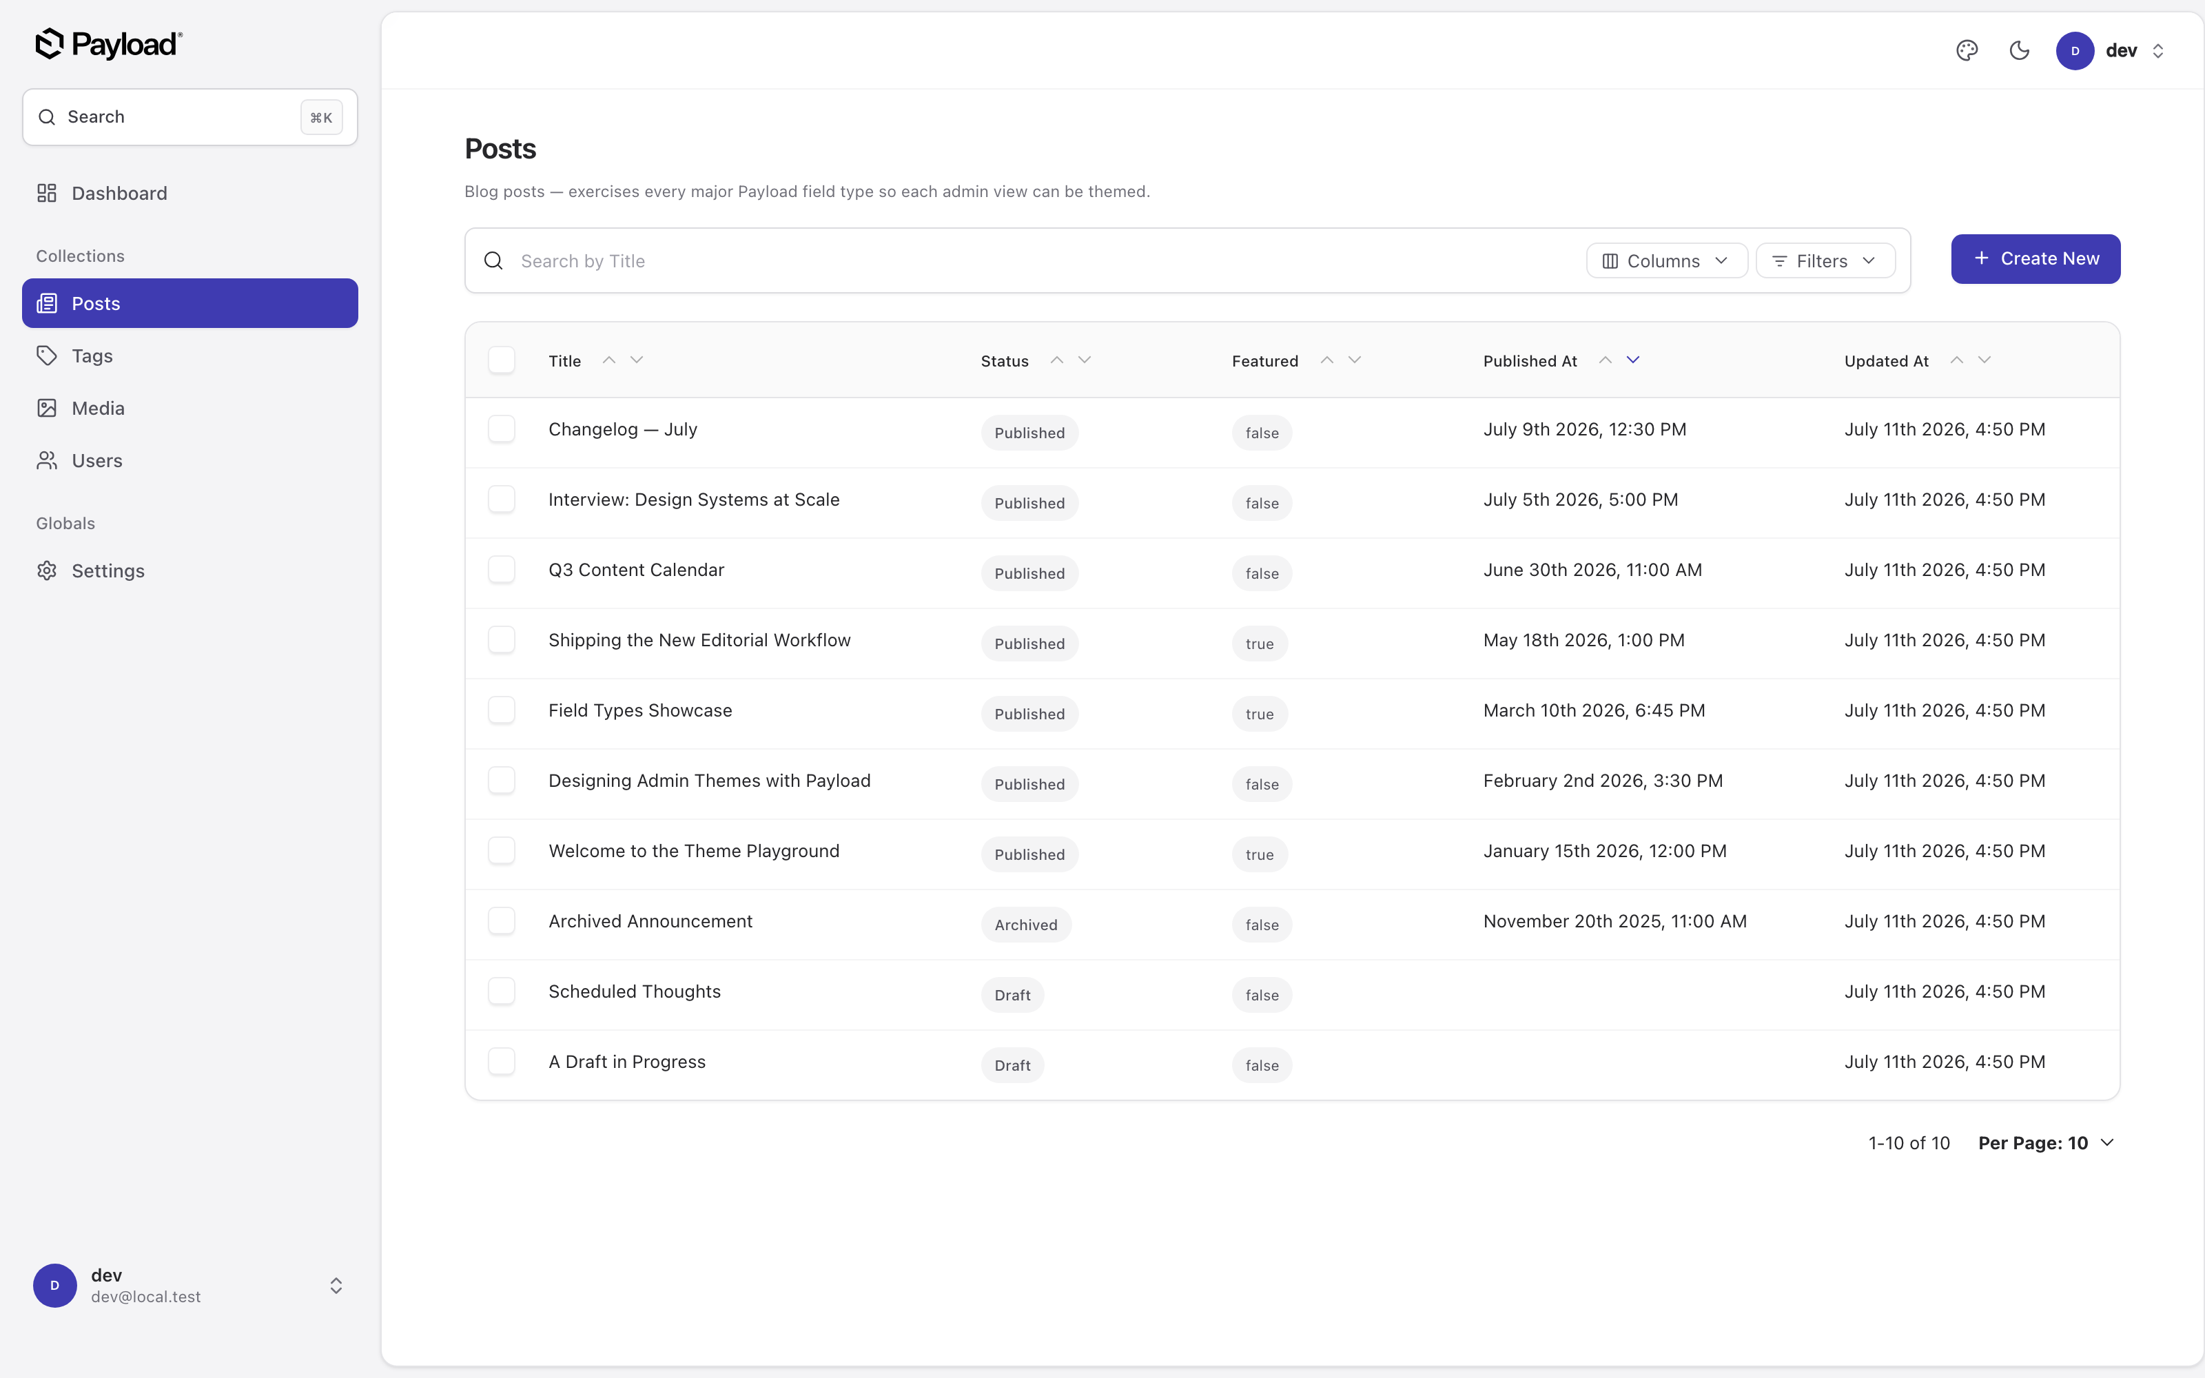This screenshot has height=1378, width=2205.
Task: Click the Published At column header
Action: click(1530, 361)
